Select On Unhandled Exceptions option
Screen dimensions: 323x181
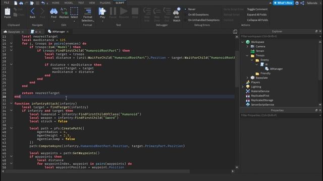point(204,20)
